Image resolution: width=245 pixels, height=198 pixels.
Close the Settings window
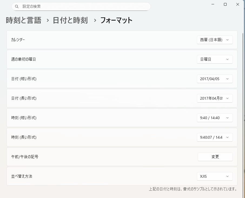[238, 4]
